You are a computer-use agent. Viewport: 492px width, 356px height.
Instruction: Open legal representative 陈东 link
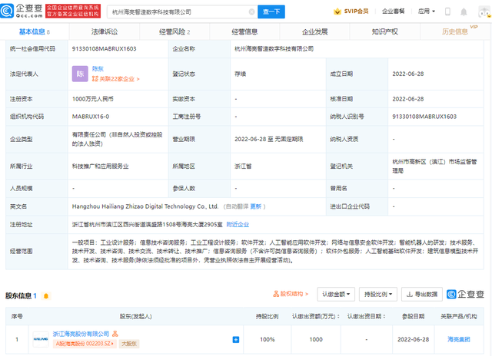tap(98, 69)
